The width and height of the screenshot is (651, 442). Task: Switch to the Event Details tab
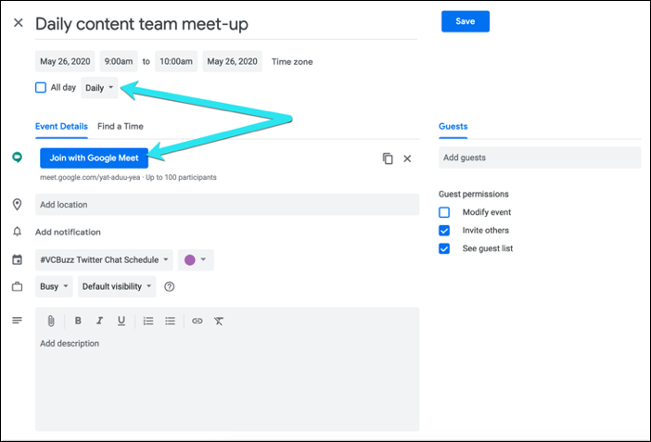pos(61,127)
